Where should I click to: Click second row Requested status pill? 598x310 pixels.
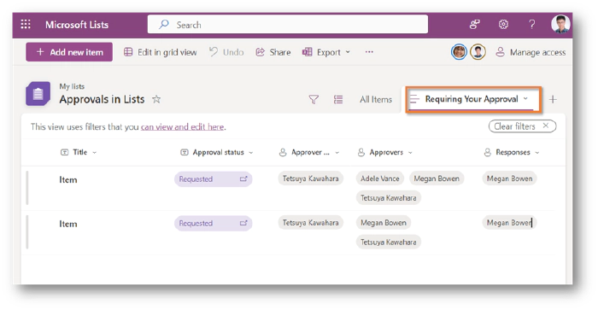[213, 224]
